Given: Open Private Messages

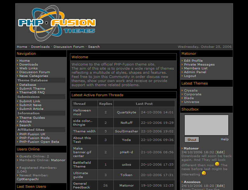Looking at the screenshot, I should click(x=199, y=65).
